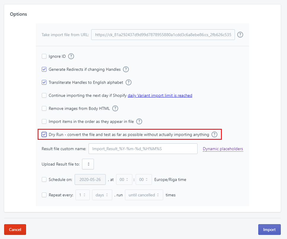Open help for the import file URL
This screenshot has height=239, width=287.
click(240, 35)
